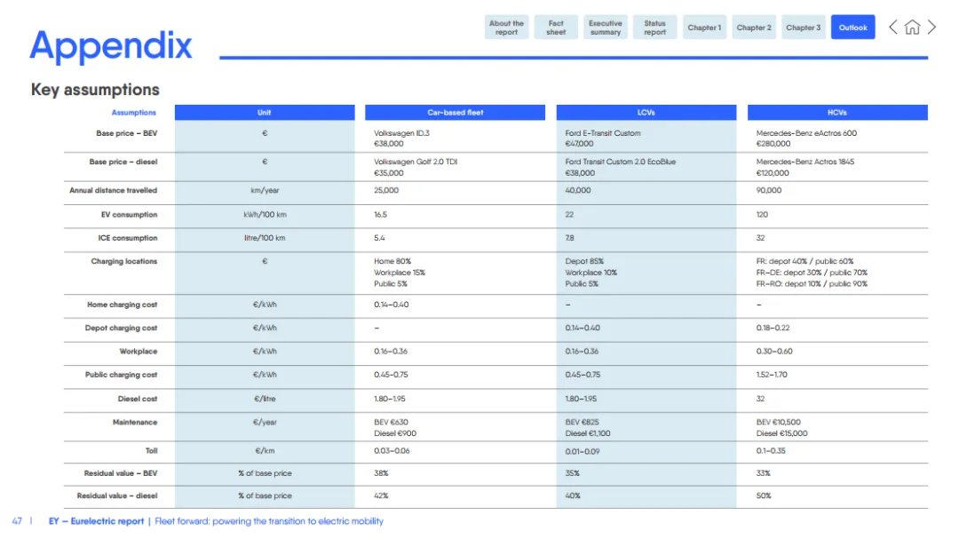The height and width of the screenshot is (539, 959).
Task: Select 'Residual value – BEV' row label
Action: 121,473
